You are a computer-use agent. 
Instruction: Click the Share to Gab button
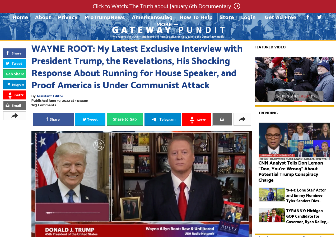pyautogui.click(x=125, y=119)
